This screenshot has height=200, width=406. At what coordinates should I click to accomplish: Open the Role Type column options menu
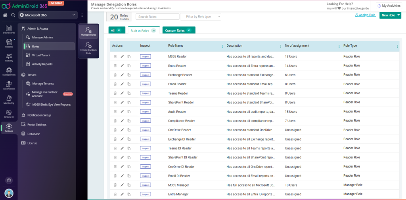click(x=397, y=46)
